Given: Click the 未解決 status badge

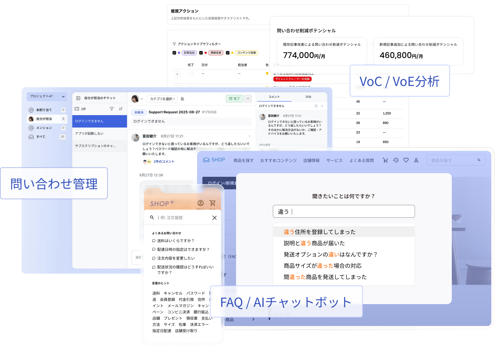Looking at the screenshot, I should [x=139, y=112].
